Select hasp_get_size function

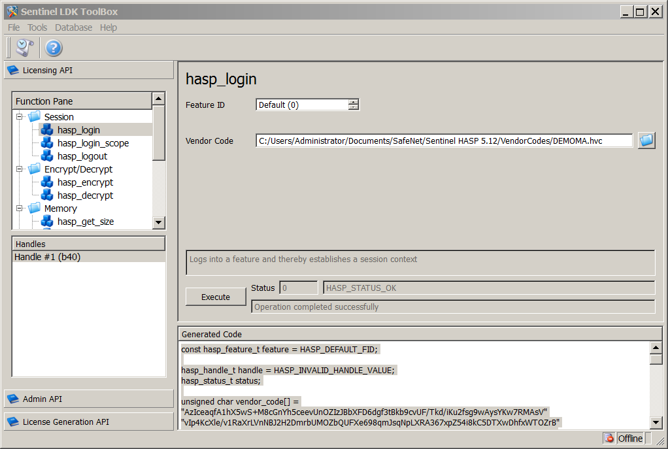pos(86,222)
